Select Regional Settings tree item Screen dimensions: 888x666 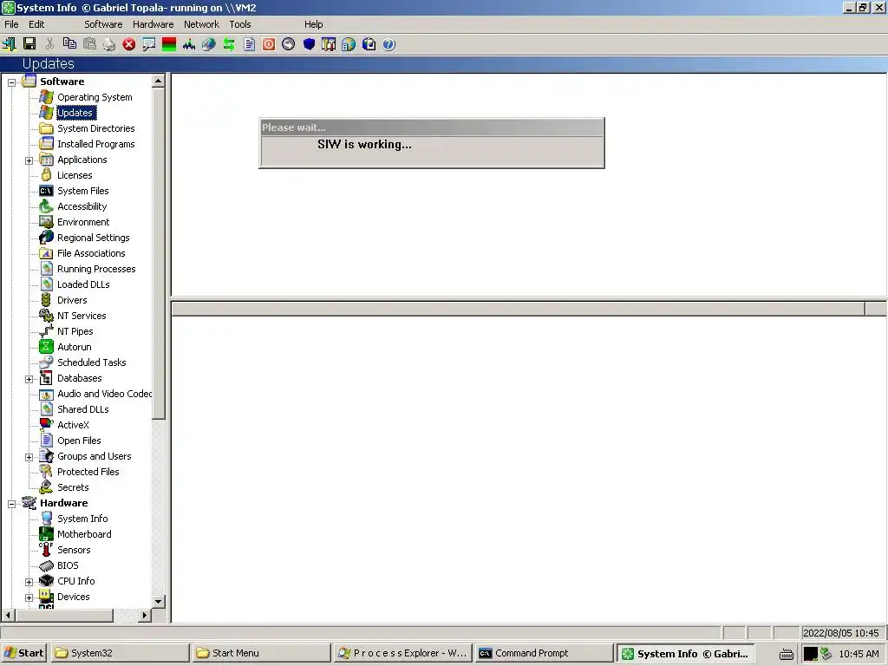94,238
